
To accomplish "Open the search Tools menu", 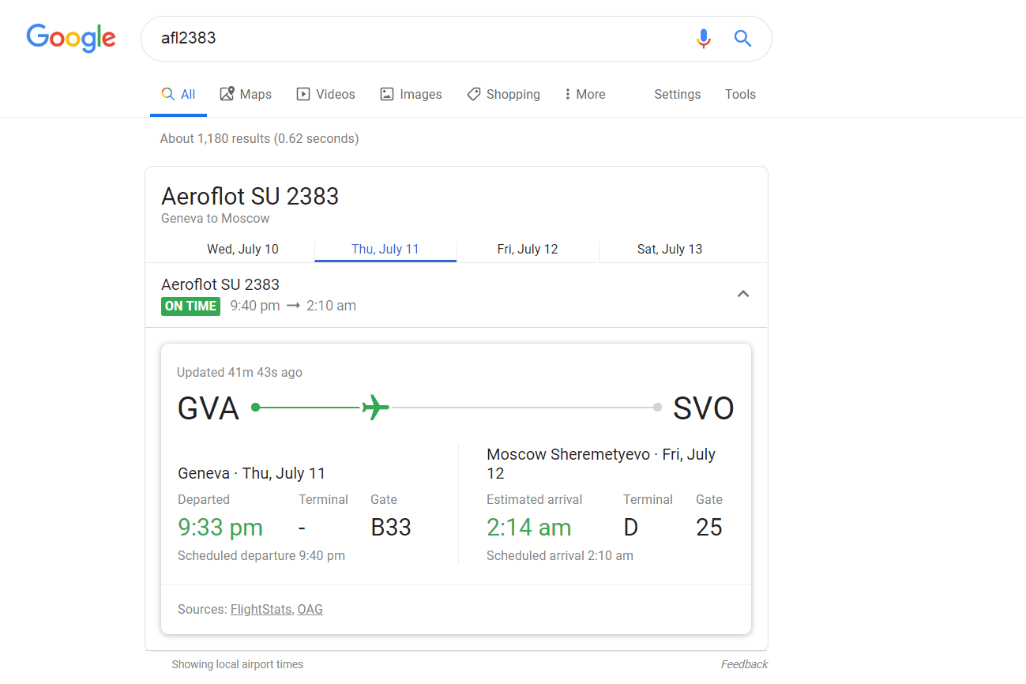I will click(x=741, y=94).
